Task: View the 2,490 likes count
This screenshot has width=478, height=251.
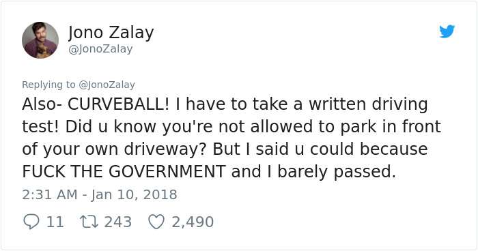Action: coord(193,222)
